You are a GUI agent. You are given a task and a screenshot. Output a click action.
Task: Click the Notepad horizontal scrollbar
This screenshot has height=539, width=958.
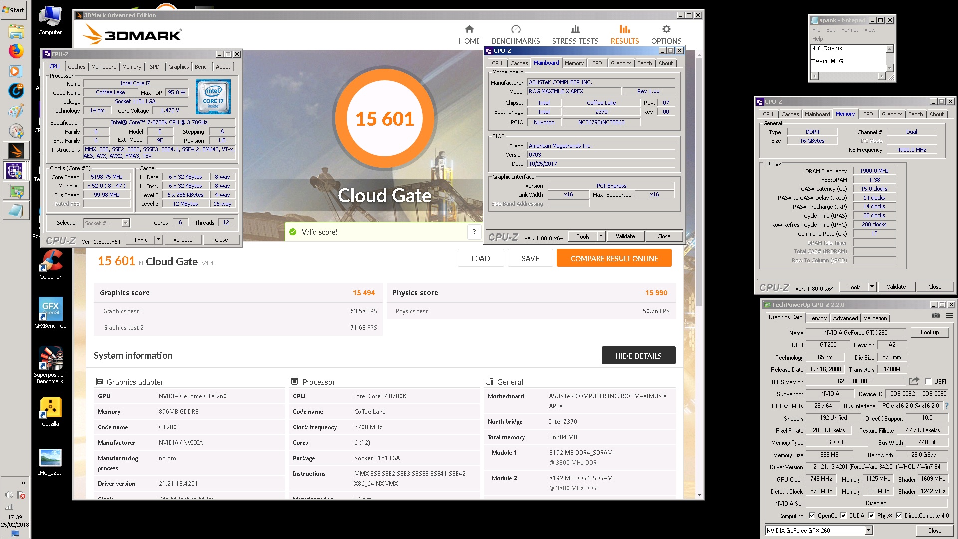(x=847, y=76)
